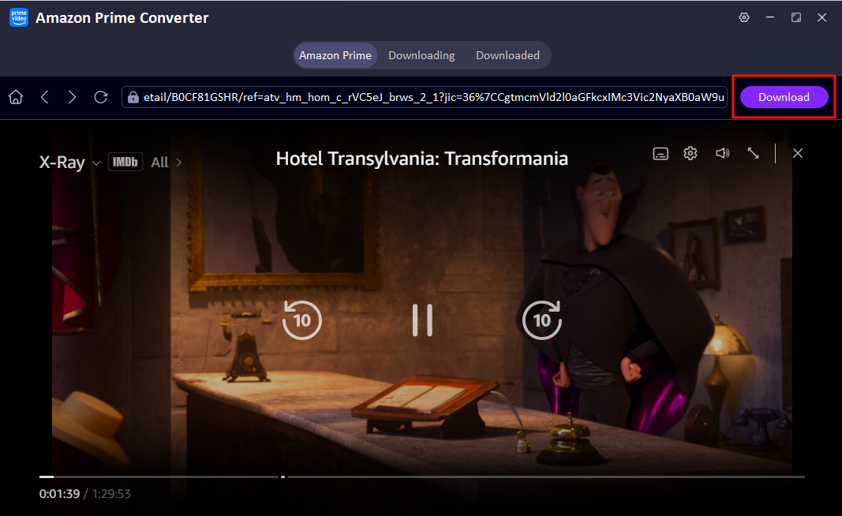The height and width of the screenshot is (516, 842).
Task: Pause the playing movie
Action: point(422,320)
